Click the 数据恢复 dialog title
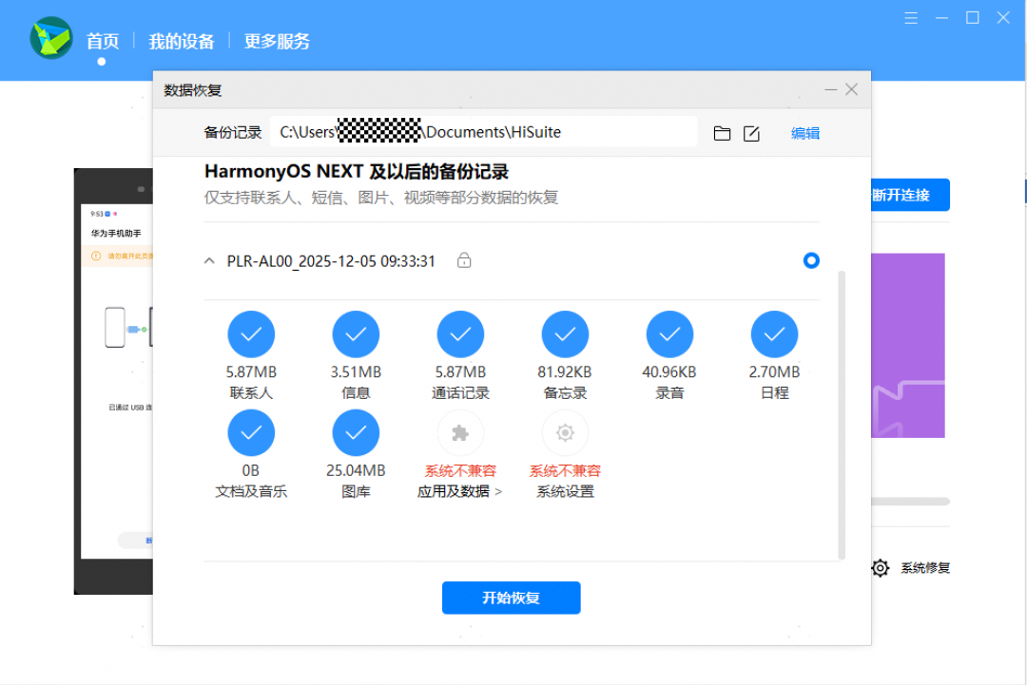The width and height of the screenshot is (1027, 685). click(192, 90)
